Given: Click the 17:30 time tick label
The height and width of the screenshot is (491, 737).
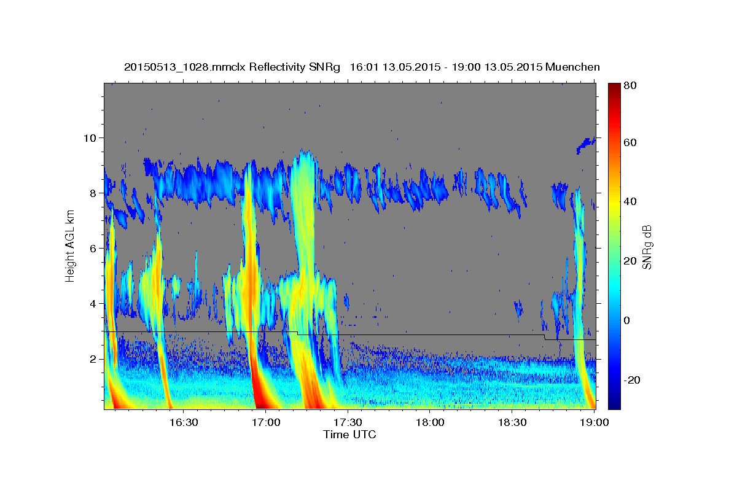Looking at the screenshot, I should pos(348,423).
